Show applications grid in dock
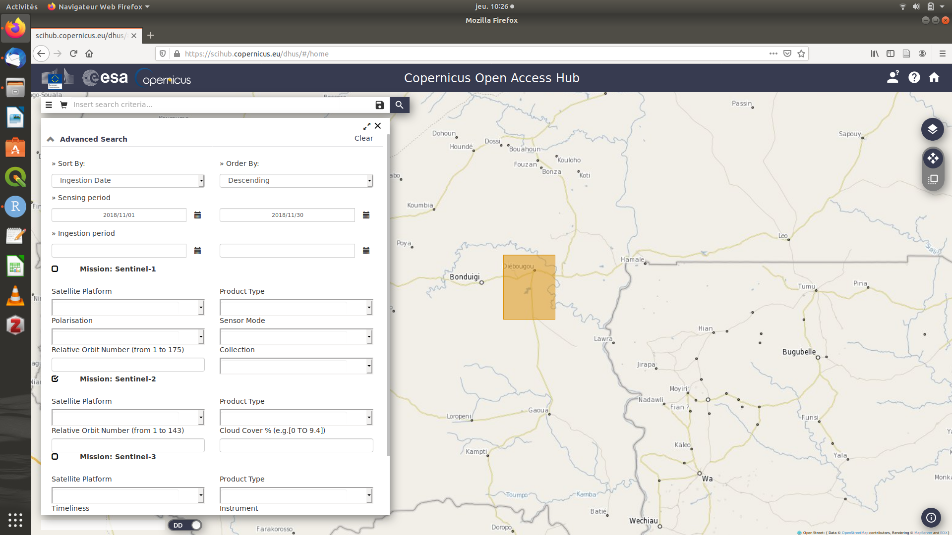 (x=15, y=520)
